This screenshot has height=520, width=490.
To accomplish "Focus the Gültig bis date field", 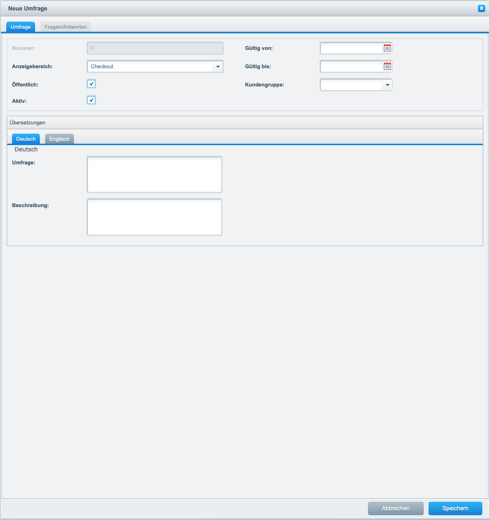I will pyautogui.click(x=351, y=66).
